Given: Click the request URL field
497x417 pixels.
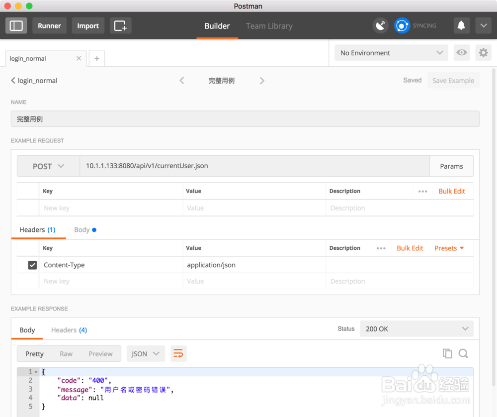Looking at the screenshot, I should coord(254,166).
